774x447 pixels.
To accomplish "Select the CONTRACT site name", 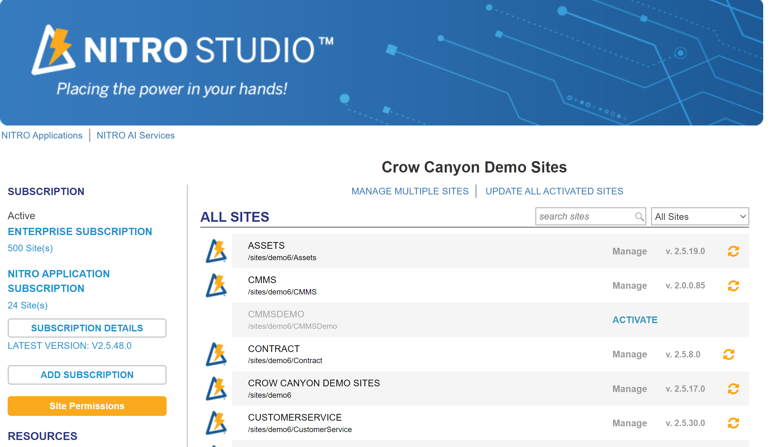I will point(274,349).
